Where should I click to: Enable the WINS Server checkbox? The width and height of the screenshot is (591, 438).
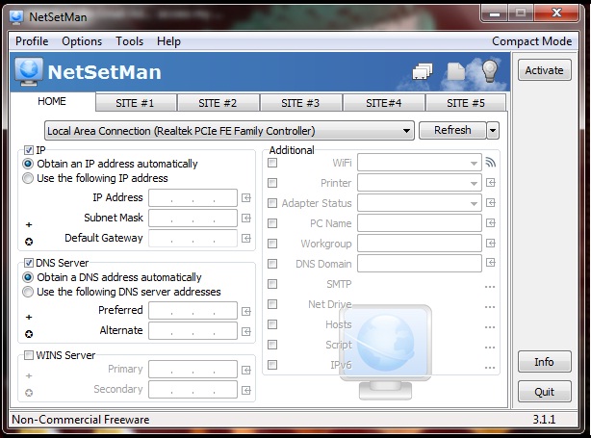point(28,355)
